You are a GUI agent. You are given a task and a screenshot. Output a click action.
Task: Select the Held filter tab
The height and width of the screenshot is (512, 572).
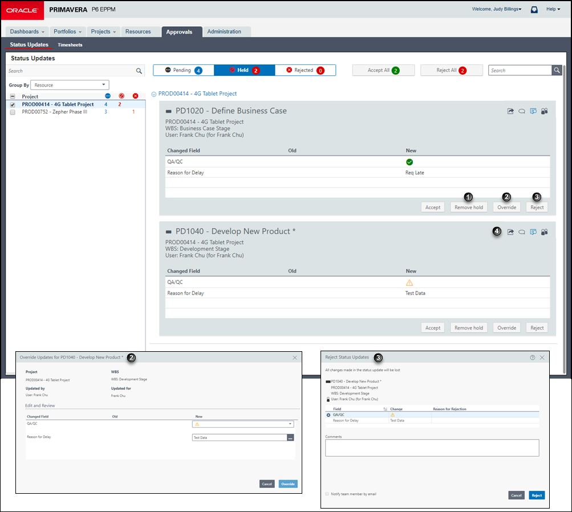(x=245, y=70)
